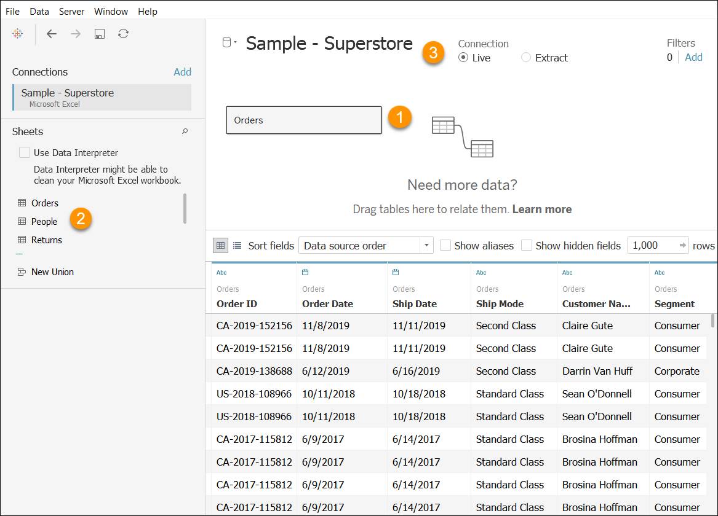Click the Returns sheet table icon

point(22,240)
